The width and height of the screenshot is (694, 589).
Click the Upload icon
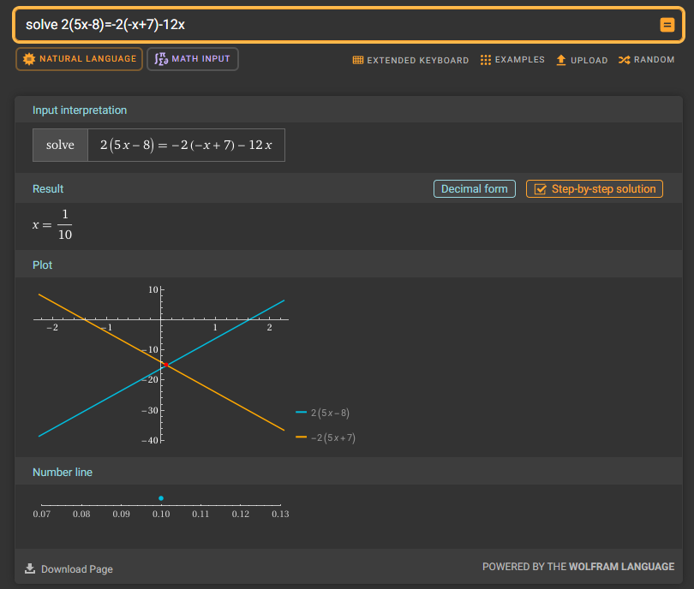pyautogui.click(x=561, y=60)
